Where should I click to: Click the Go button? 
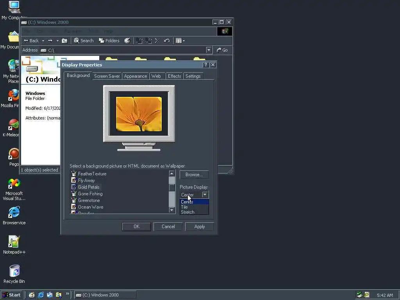(222, 50)
